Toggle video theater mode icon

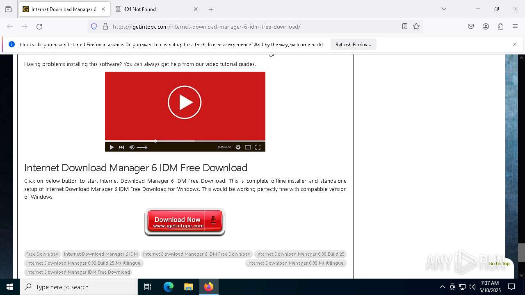[248, 147]
